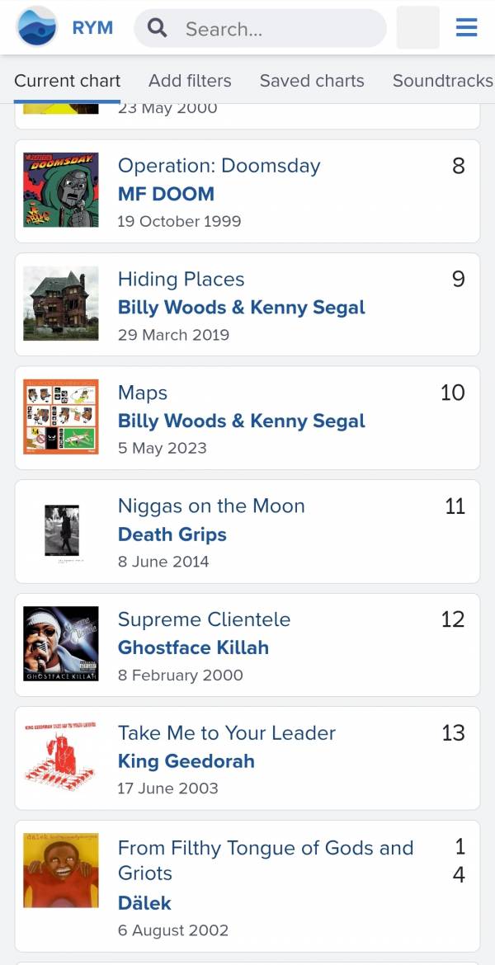Image resolution: width=495 pixels, height=965 pixels.
Task: Switch to the Add filters tab
Action: coord(190,81)
